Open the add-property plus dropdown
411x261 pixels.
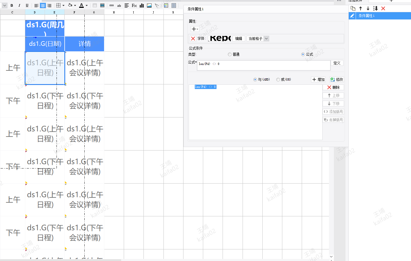(195, 29)
